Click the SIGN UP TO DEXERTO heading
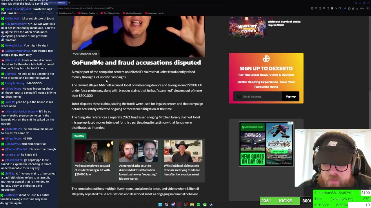 [266, 68]
